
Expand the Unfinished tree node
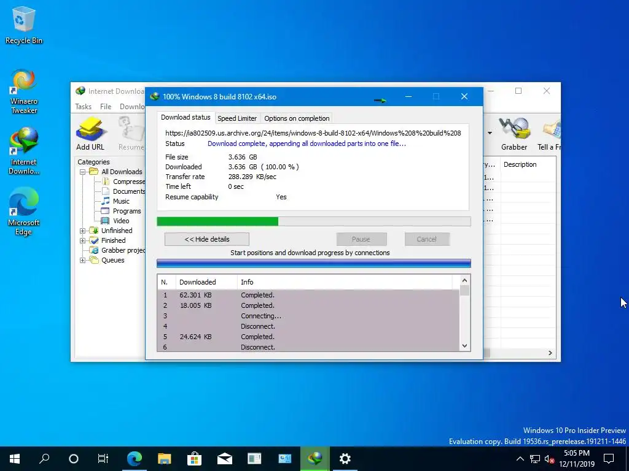point(83,231)
